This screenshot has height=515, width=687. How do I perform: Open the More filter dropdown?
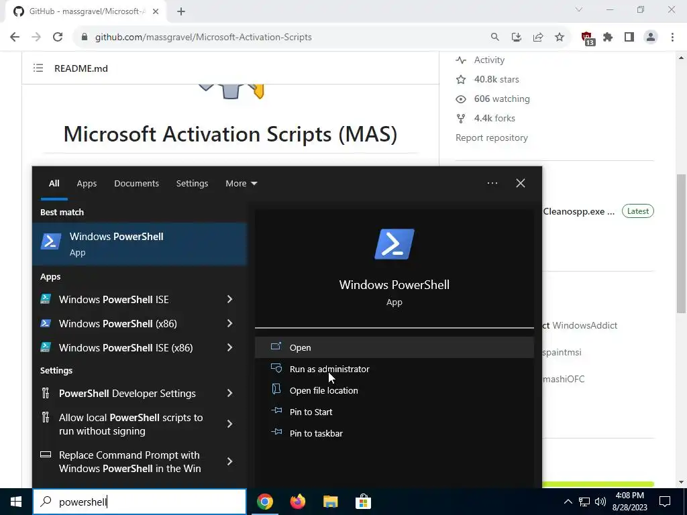(x=241, y=184)
